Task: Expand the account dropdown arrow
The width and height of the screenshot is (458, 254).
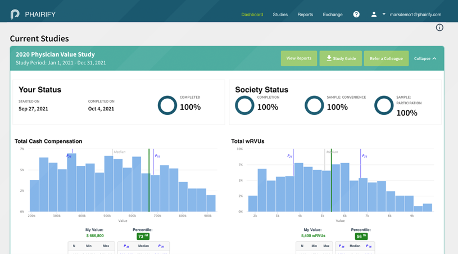Action: pyautogui.click(x=384, y=15)
